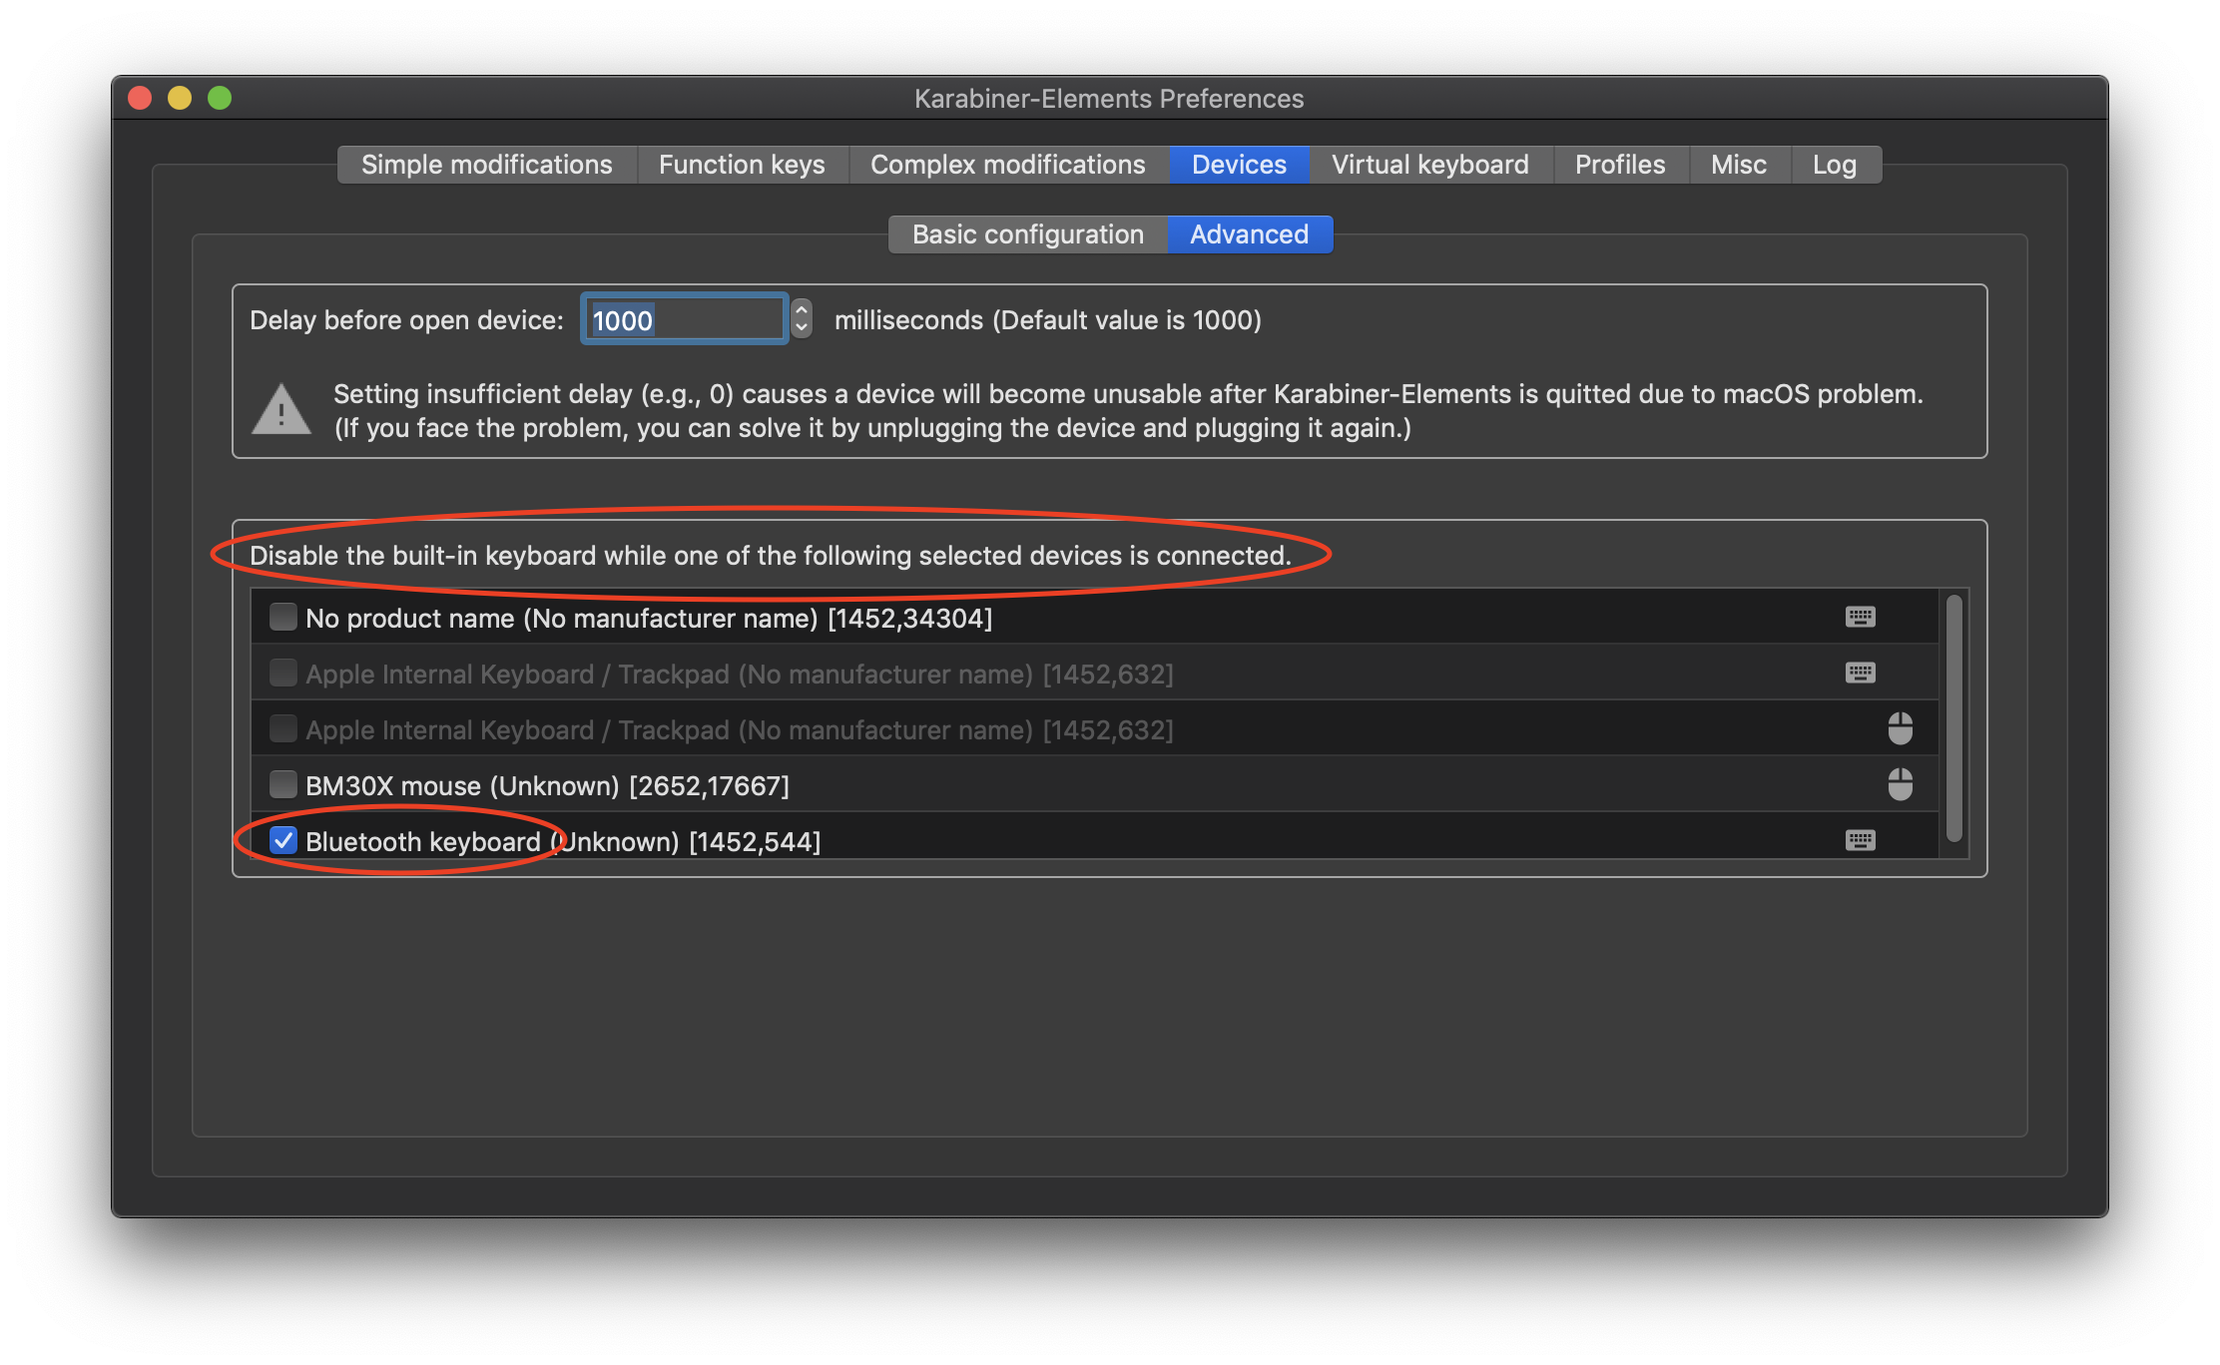Open the Log tab
Image resolution: width=2220 pixels, height=1365 pixels.
[1834, 165]
